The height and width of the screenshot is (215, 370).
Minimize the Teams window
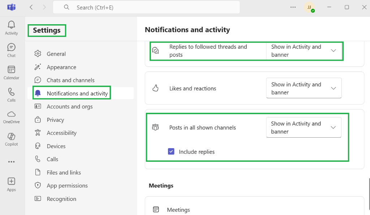329,7
